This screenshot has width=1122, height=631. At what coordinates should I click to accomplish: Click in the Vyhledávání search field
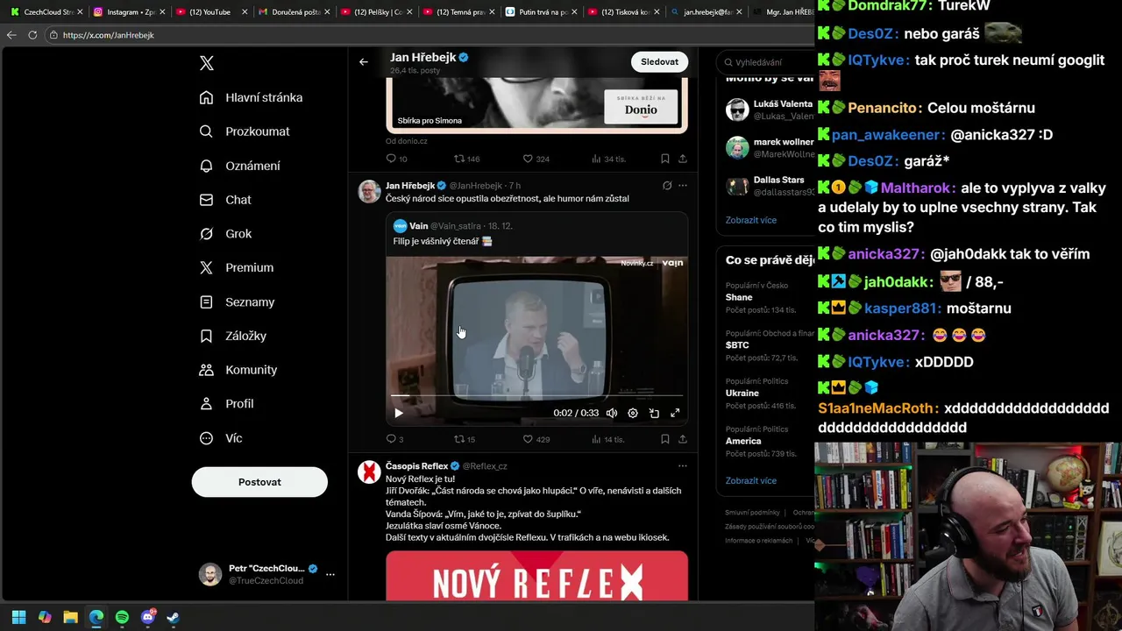pyautogui.click(x=768, y=62)
